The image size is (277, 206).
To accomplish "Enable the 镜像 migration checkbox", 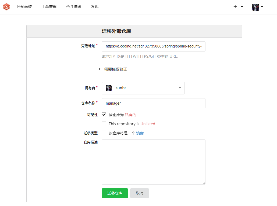I will click(104, 133).
